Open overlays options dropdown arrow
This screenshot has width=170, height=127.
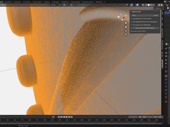tap(140, 5)
